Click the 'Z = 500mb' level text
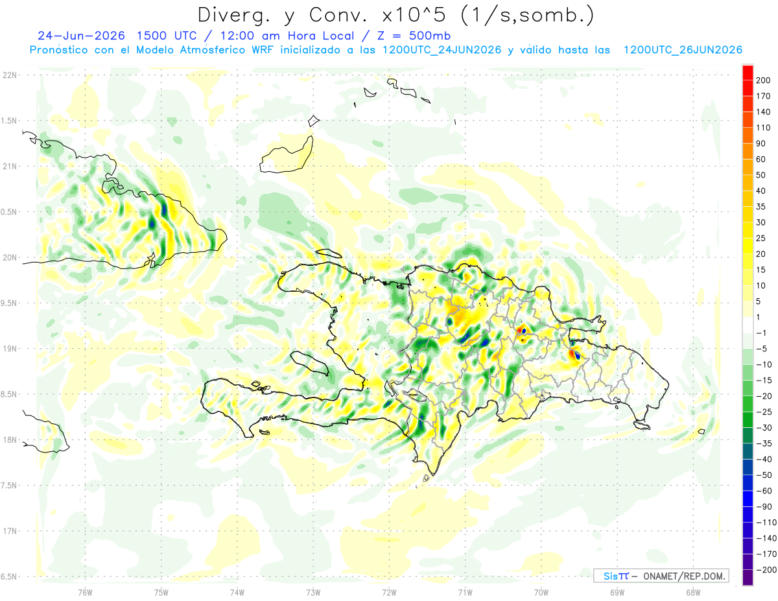This screenshot has height=601, width=778. [415, 36]
